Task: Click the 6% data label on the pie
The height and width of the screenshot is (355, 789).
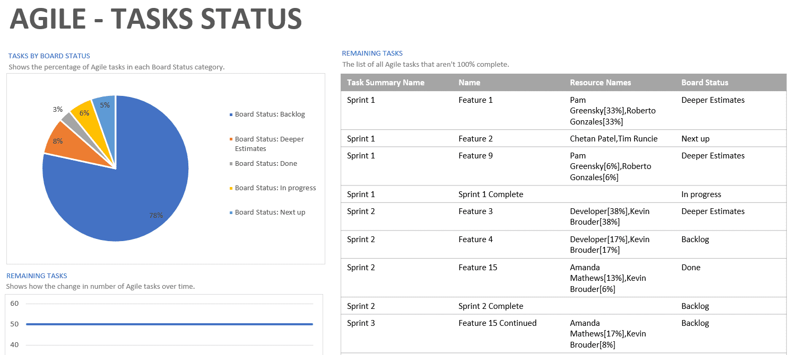Action: 84,112
